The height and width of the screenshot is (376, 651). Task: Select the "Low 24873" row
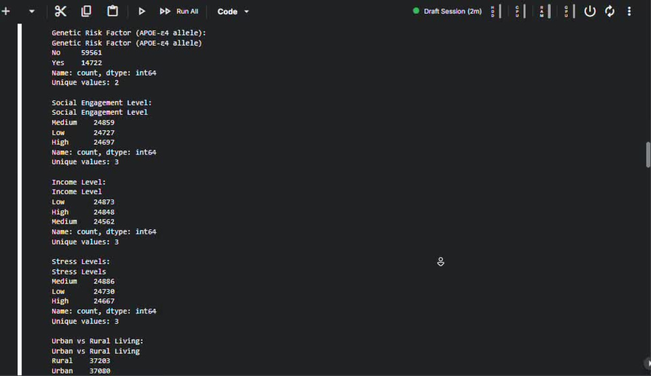pos(83,202)
